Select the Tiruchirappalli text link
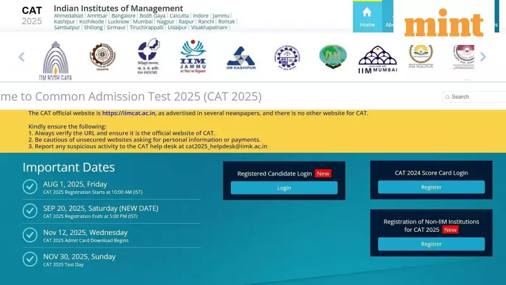This screenshot has width=506, height=285. tap(147, 27)
